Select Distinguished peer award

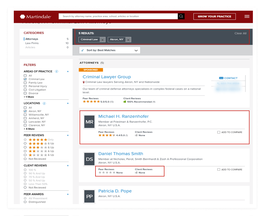[x=25, y=202]
